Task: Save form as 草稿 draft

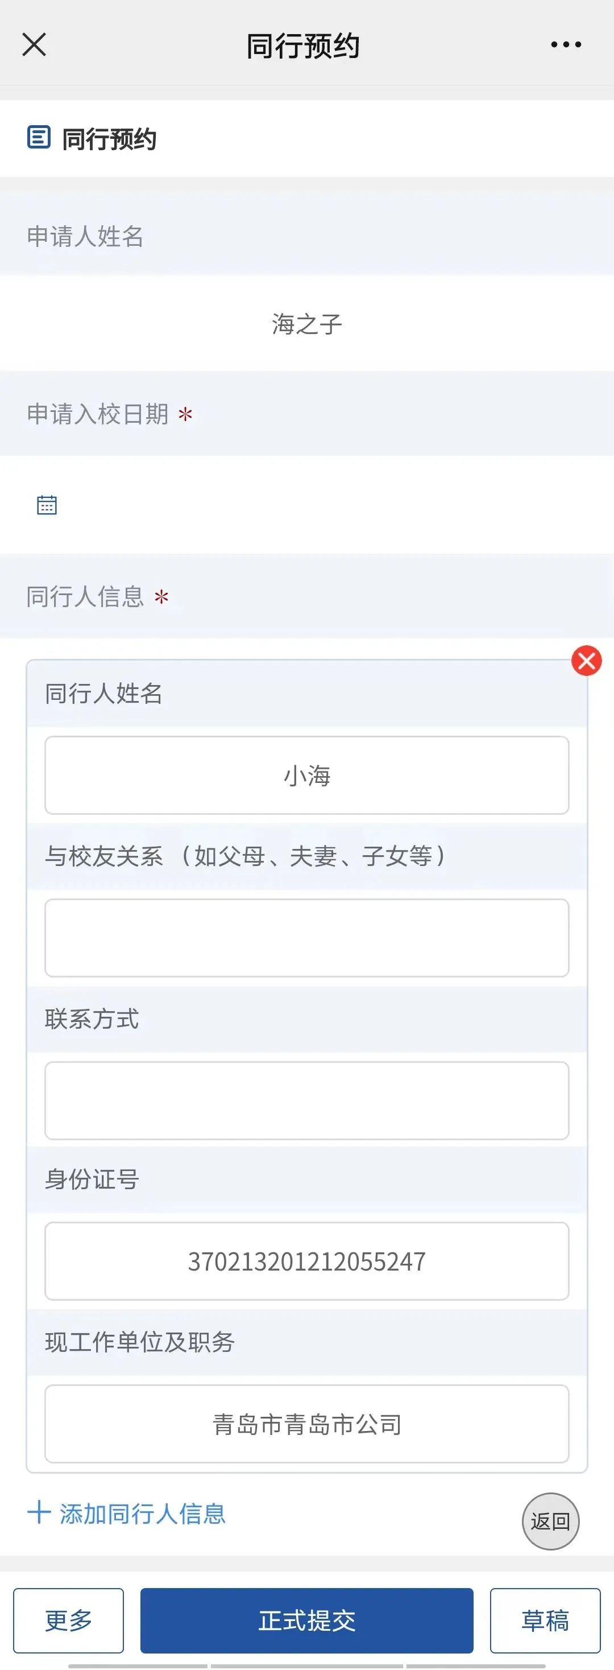Action: tap(545, 1620)
